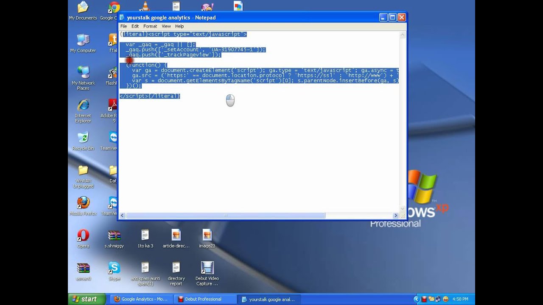Image resolution: width=543 pixels, height=305 pixels.
Task: Select the Opera desktop icon
Action: 83,239
